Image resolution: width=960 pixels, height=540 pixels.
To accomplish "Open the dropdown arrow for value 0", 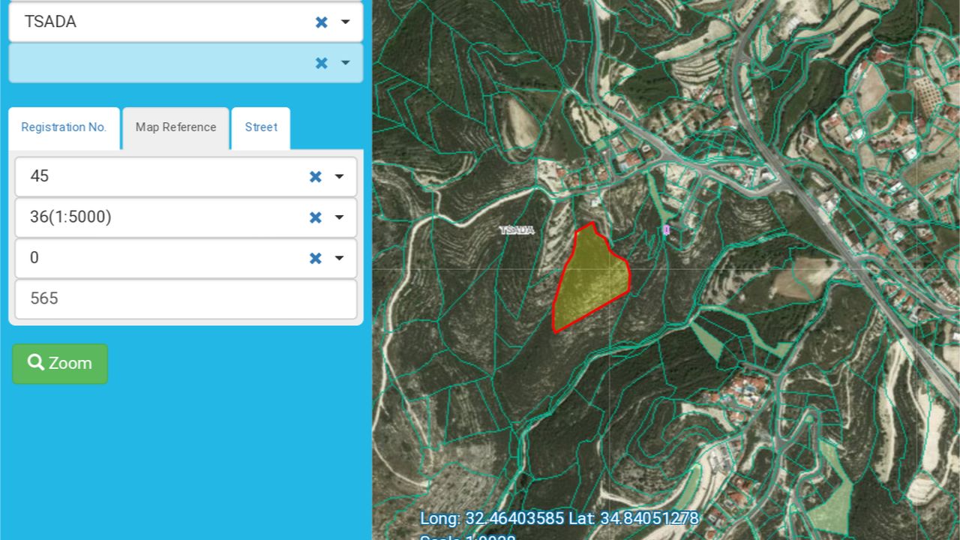I will (339, 258).
